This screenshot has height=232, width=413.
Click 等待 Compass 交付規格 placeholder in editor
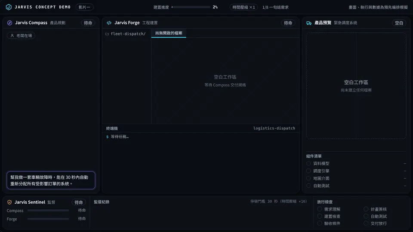pyautogui.click(x=225, y=85)
